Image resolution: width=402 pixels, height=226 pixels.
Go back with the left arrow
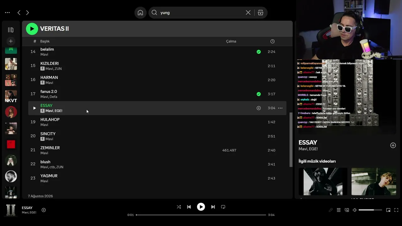coord(19,13)
